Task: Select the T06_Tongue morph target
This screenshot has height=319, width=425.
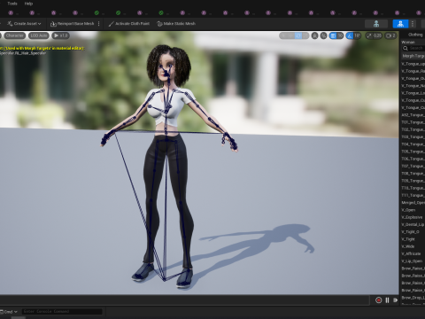Action: pyautogui.click(x=413, y=159)
